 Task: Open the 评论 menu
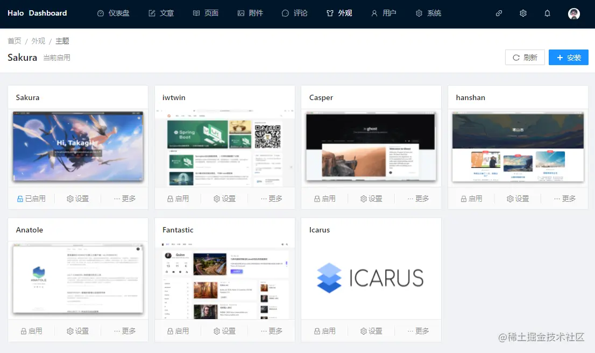coord(295,13)
